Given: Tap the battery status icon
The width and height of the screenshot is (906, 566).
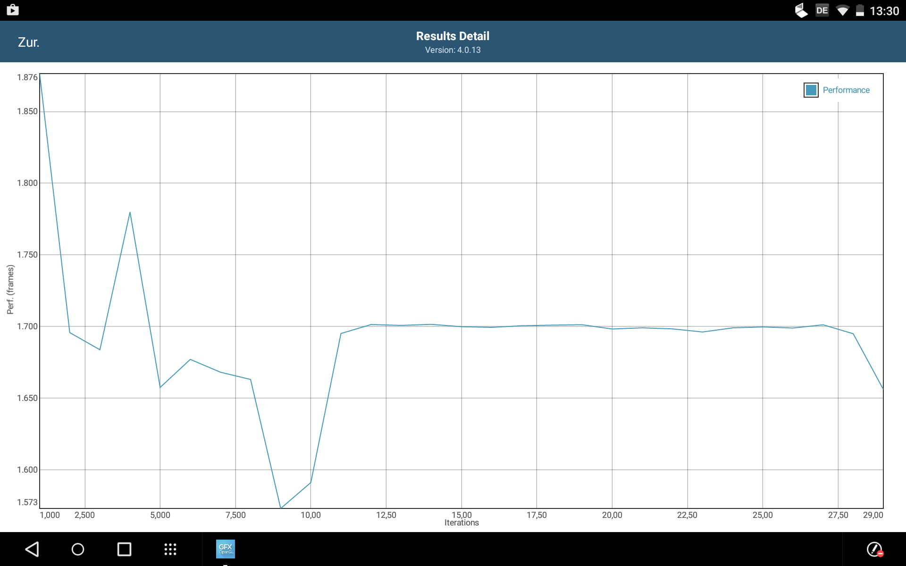Looking at the screenshot, I should (x=860, y=10).
